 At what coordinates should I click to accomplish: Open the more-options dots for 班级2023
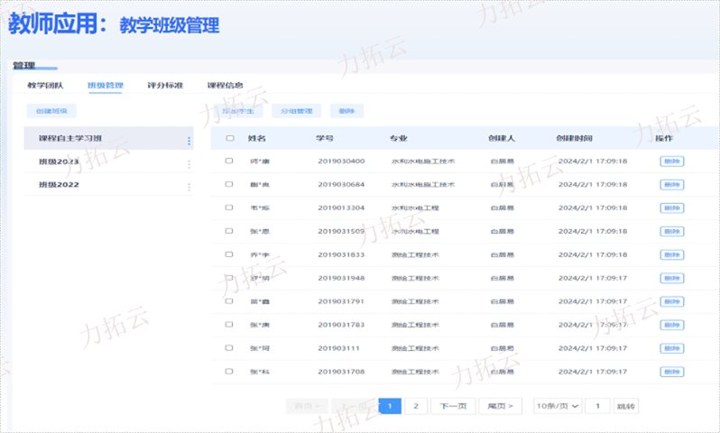pos(189,164)
